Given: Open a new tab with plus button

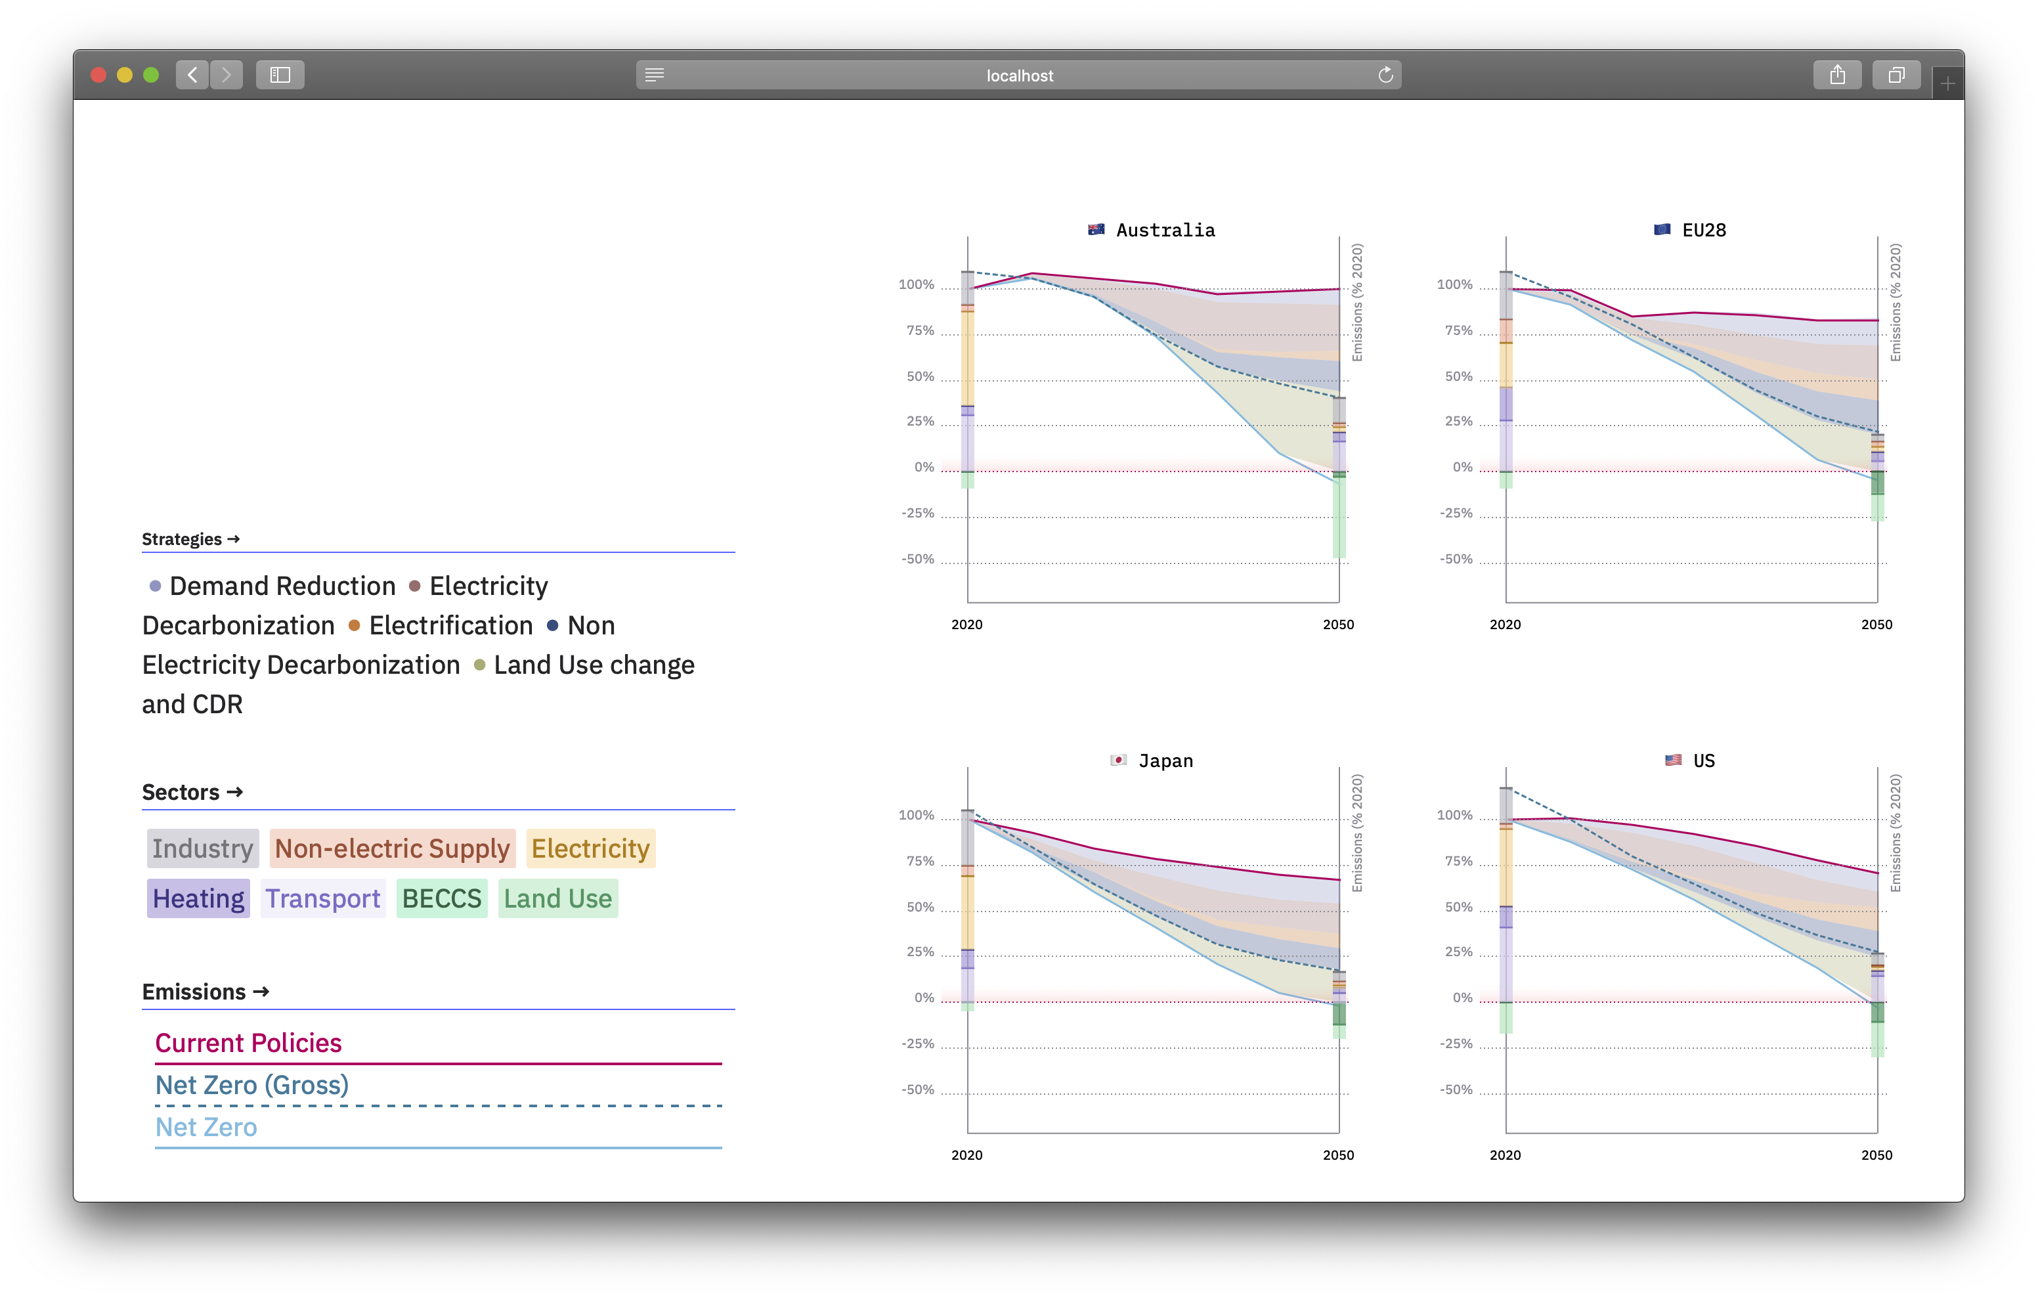Looking at the screenshot, I should [1947, 84].
